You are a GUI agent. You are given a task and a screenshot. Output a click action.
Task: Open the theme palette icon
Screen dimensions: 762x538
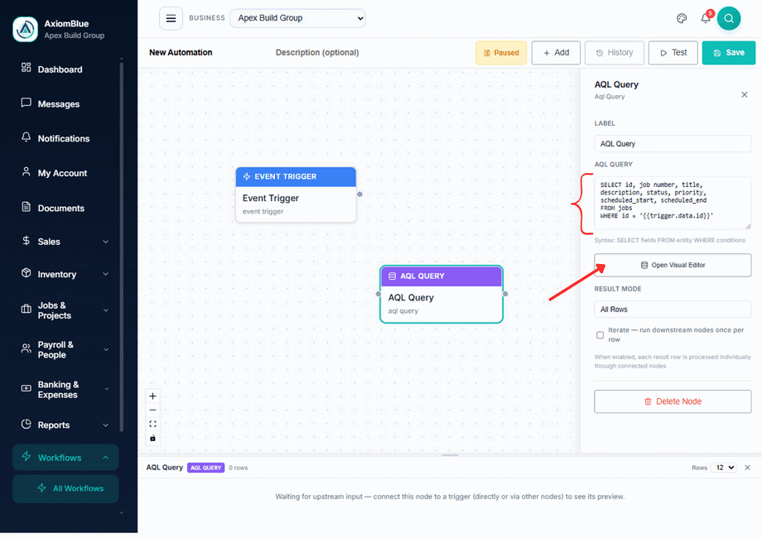[x=682, y=18]
